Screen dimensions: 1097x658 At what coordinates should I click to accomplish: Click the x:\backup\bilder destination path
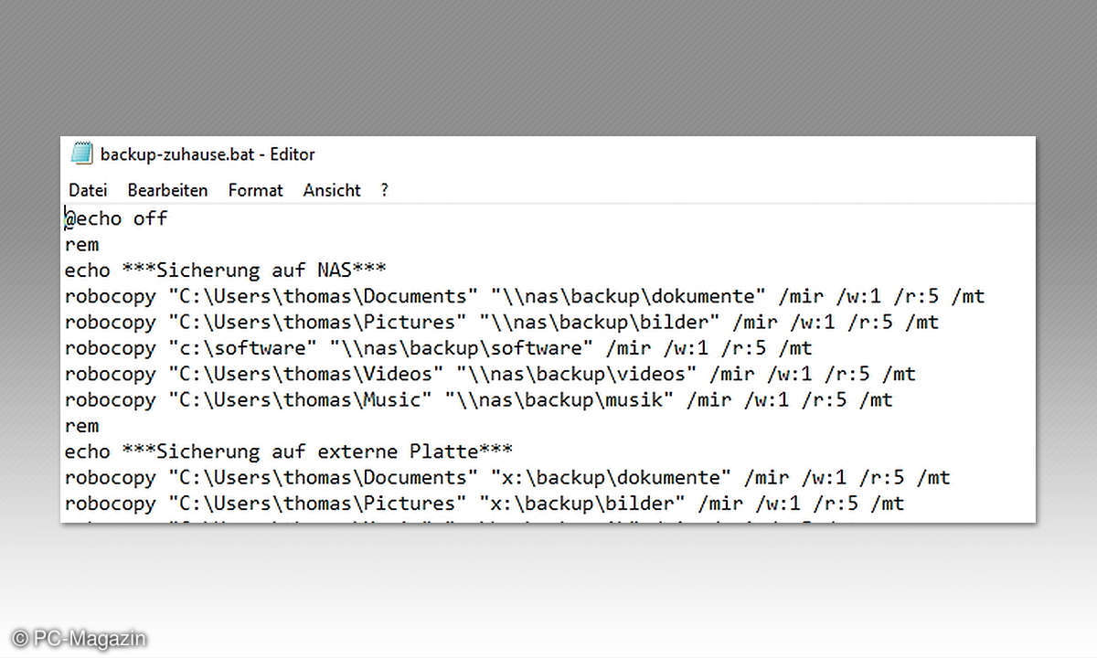(x=588, y=504)
